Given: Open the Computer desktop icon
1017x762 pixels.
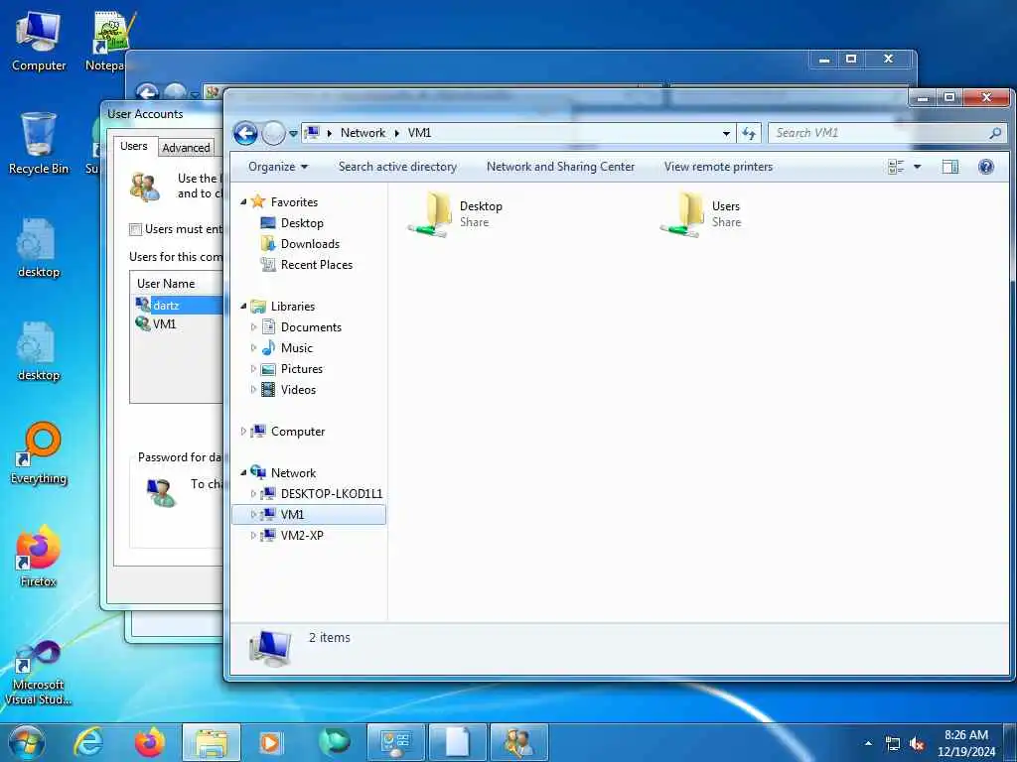Looking at the screenshot, I should [39, 42].
